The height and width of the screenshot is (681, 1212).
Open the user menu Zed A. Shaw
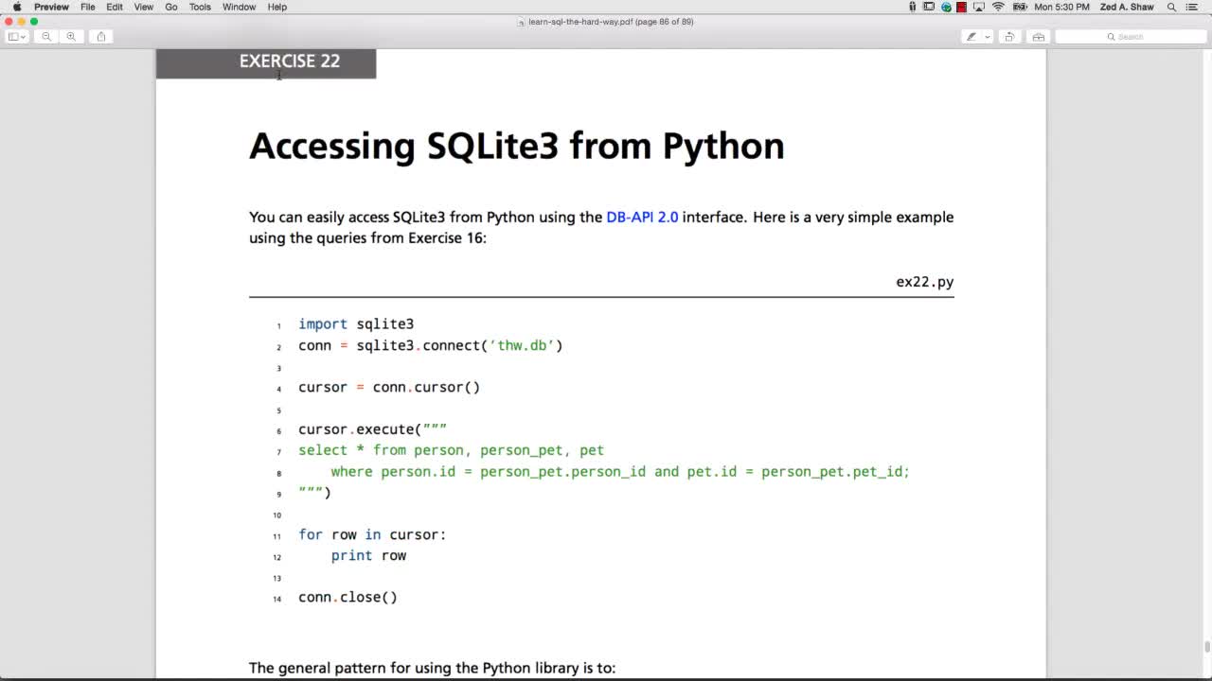coord(1127,7)
